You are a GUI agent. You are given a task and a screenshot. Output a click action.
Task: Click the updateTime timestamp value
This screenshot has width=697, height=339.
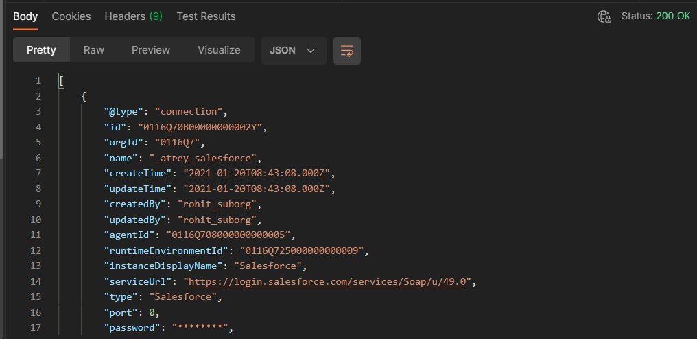coord(256,189)
